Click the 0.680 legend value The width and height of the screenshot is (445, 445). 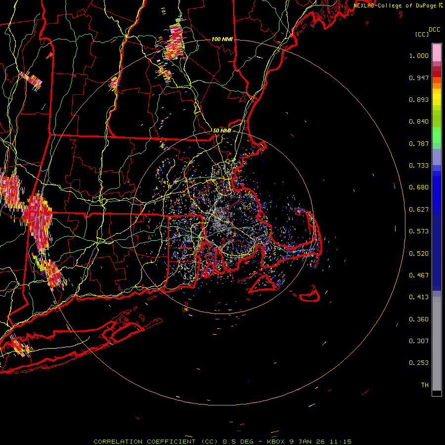coord(419,187)
